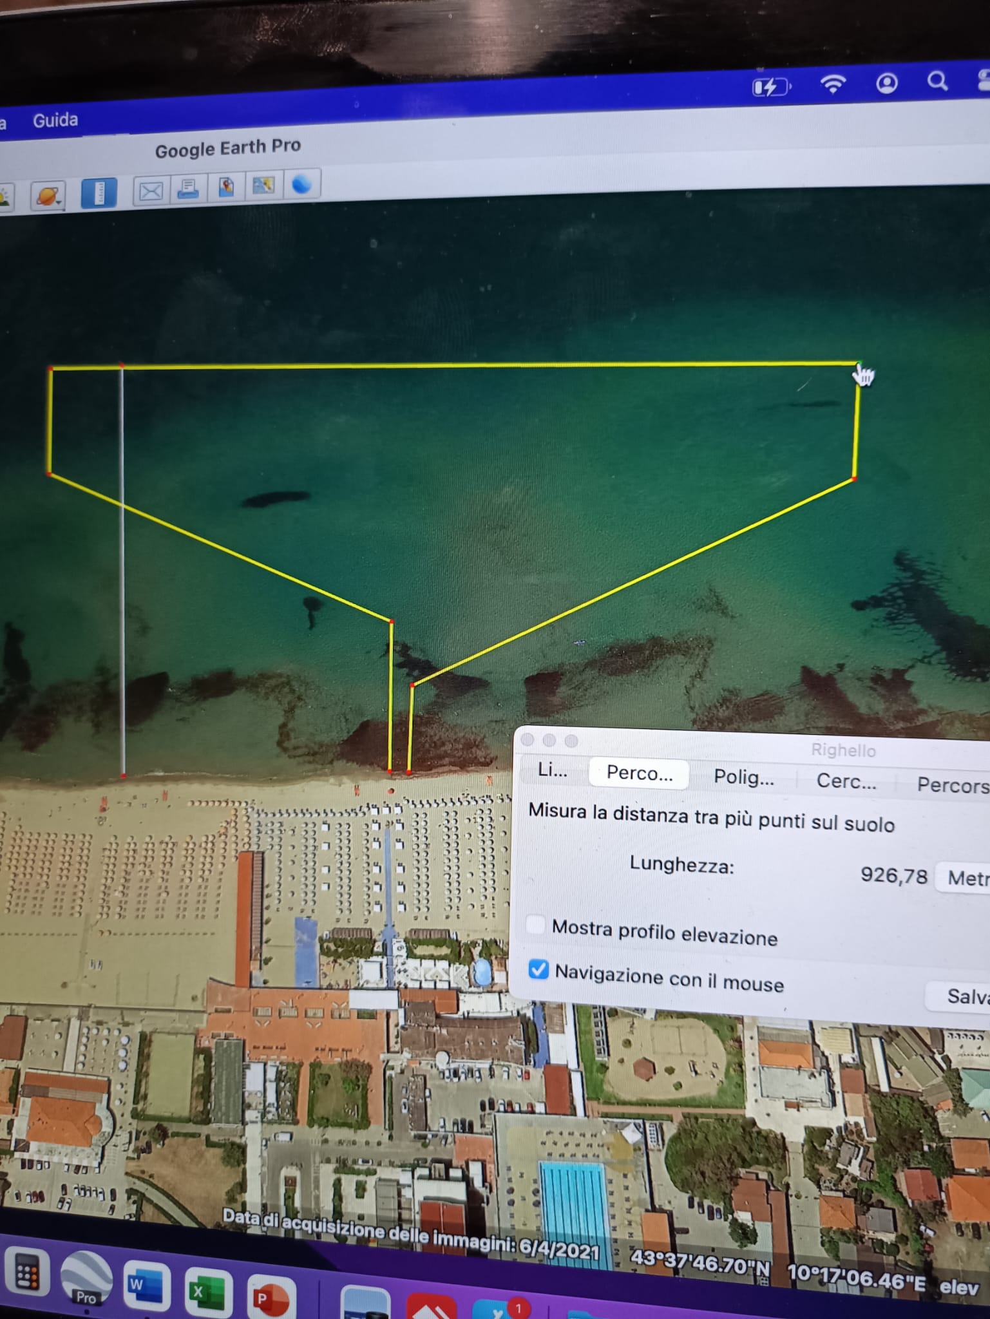Open Microsoft PowerPoint from the Dock
The image size is (990, 1319).
(x=272, y=1298)
